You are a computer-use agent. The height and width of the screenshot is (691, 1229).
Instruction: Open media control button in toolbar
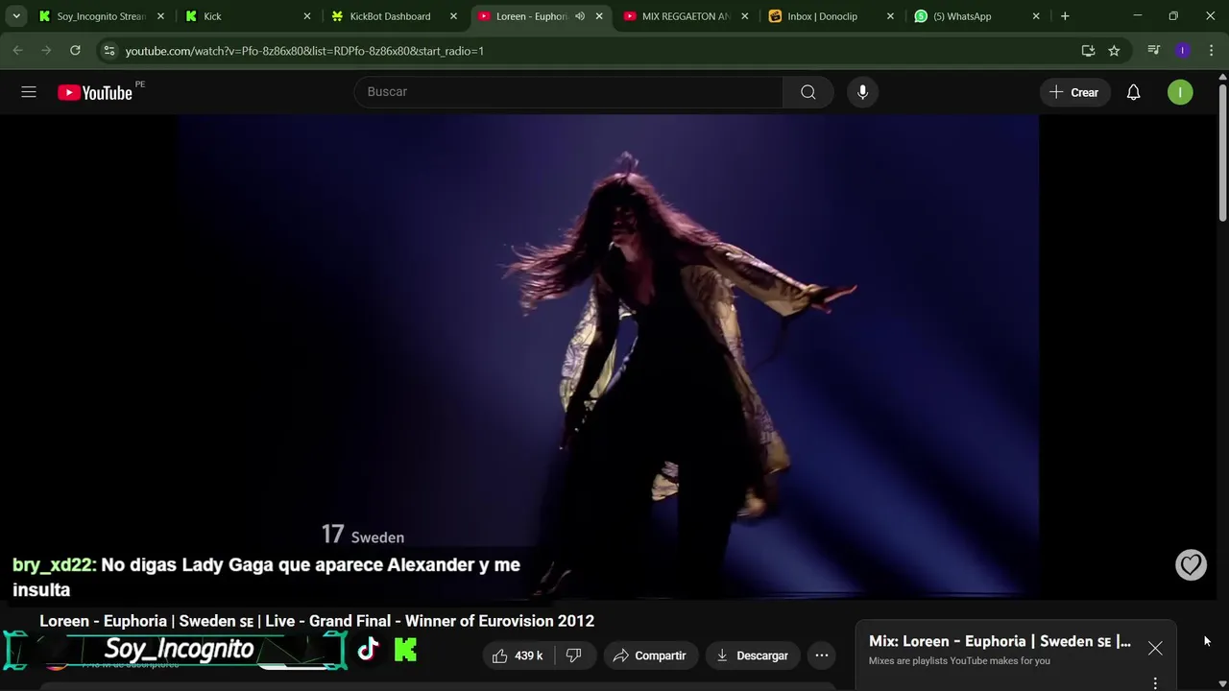tap(1154, 51)
